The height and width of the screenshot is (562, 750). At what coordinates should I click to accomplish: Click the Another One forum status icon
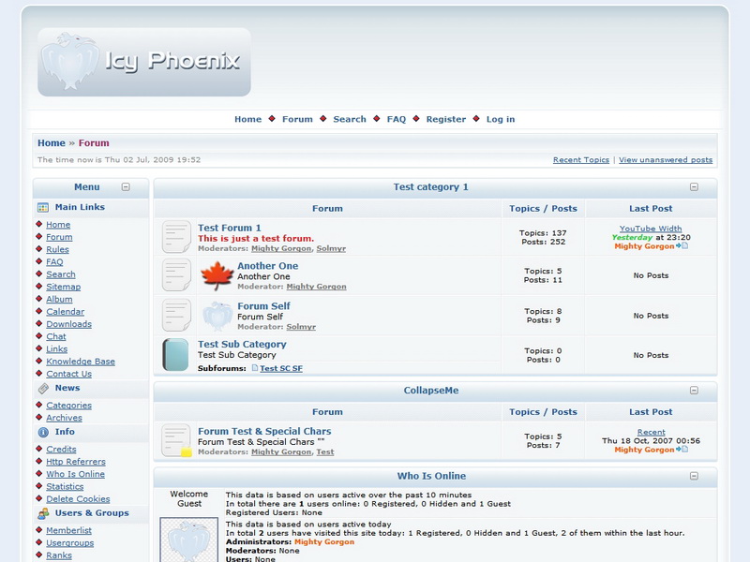click(x=176, y=274)
